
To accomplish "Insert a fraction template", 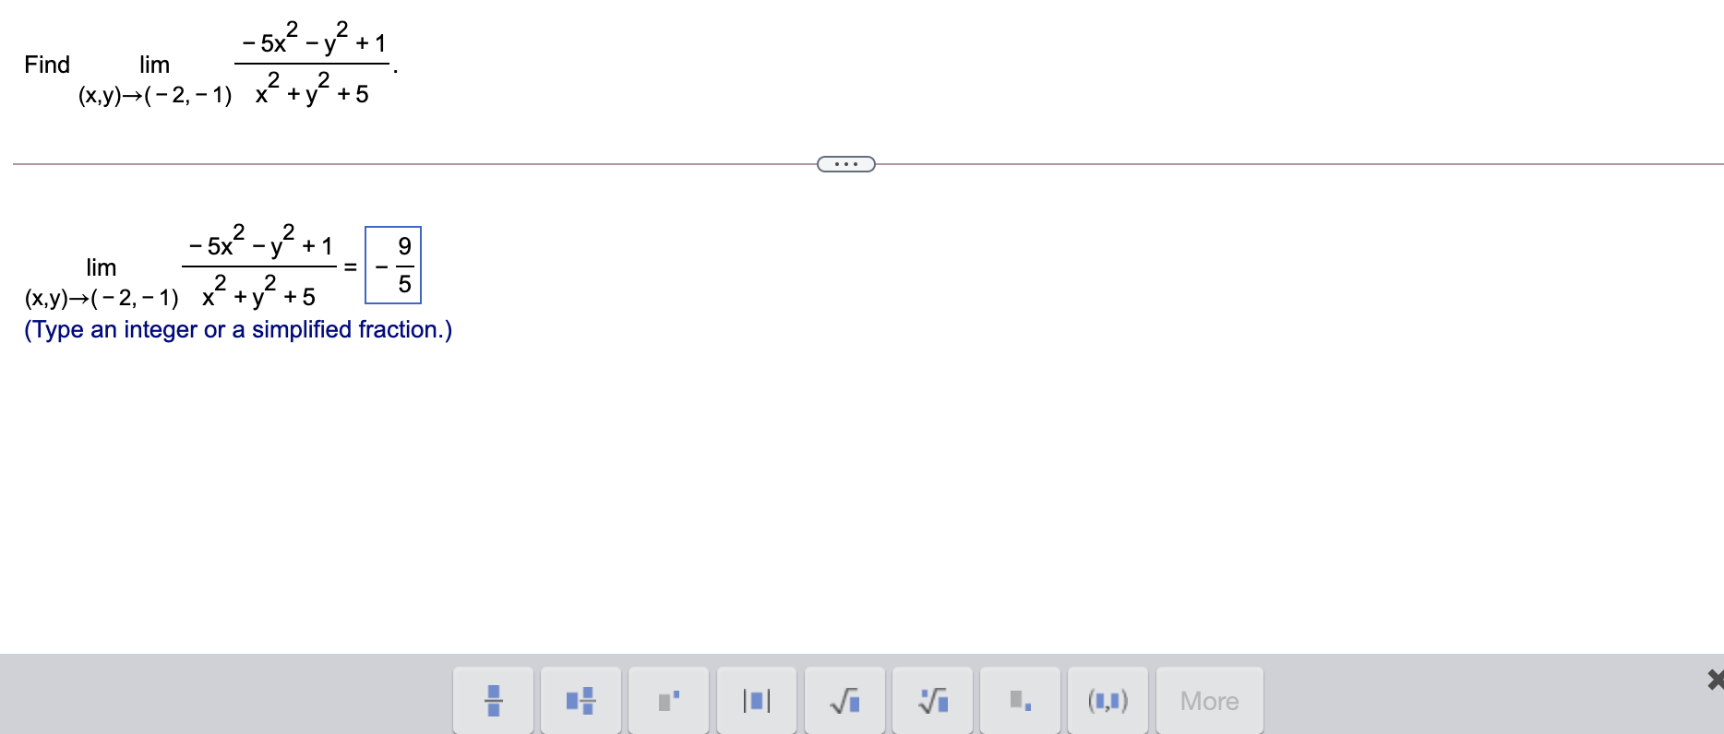I will 493,701.
